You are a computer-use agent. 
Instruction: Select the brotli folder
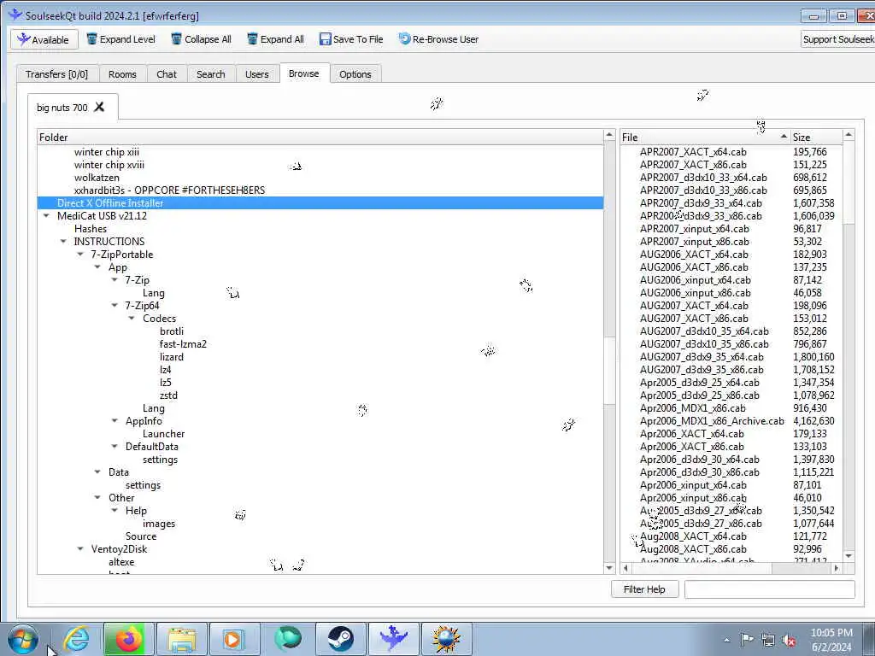pyautogui.click(x=171, y=331)
